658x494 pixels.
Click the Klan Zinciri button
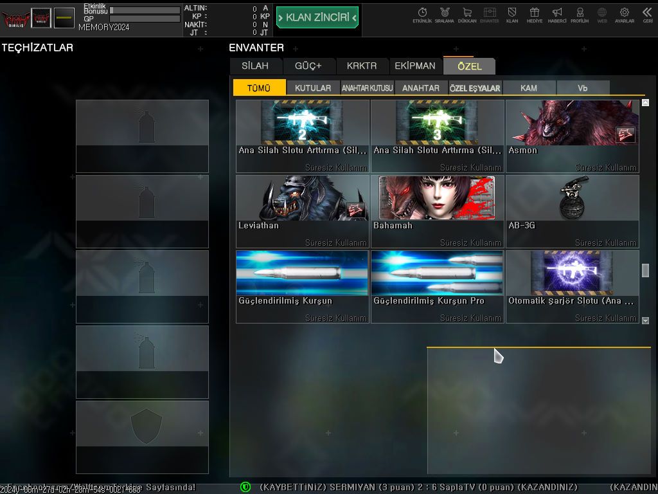[317, 17]
